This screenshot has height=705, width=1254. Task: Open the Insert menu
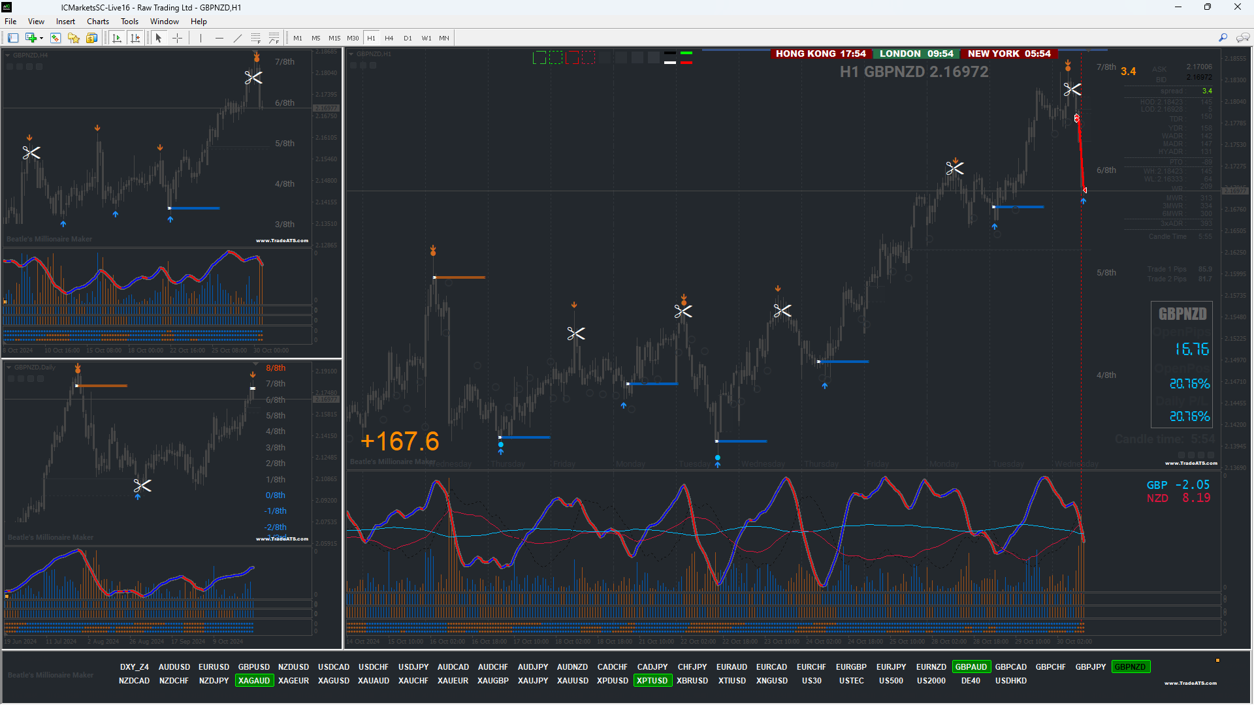tap(65, 22)
